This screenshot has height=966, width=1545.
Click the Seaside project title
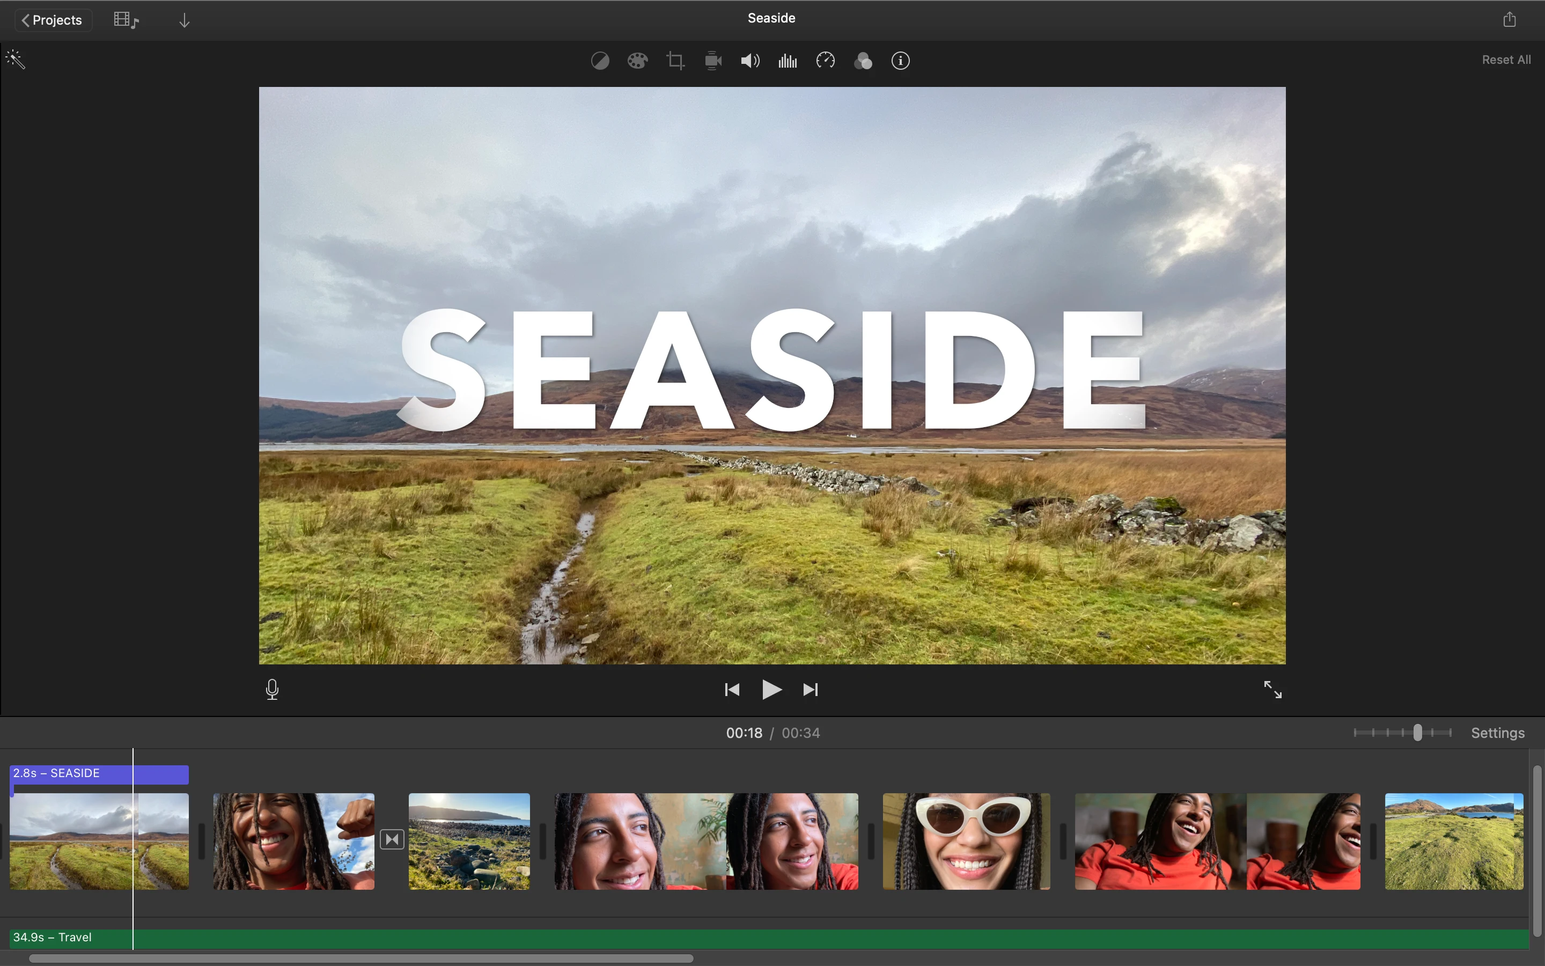click(x=771, y=18)
